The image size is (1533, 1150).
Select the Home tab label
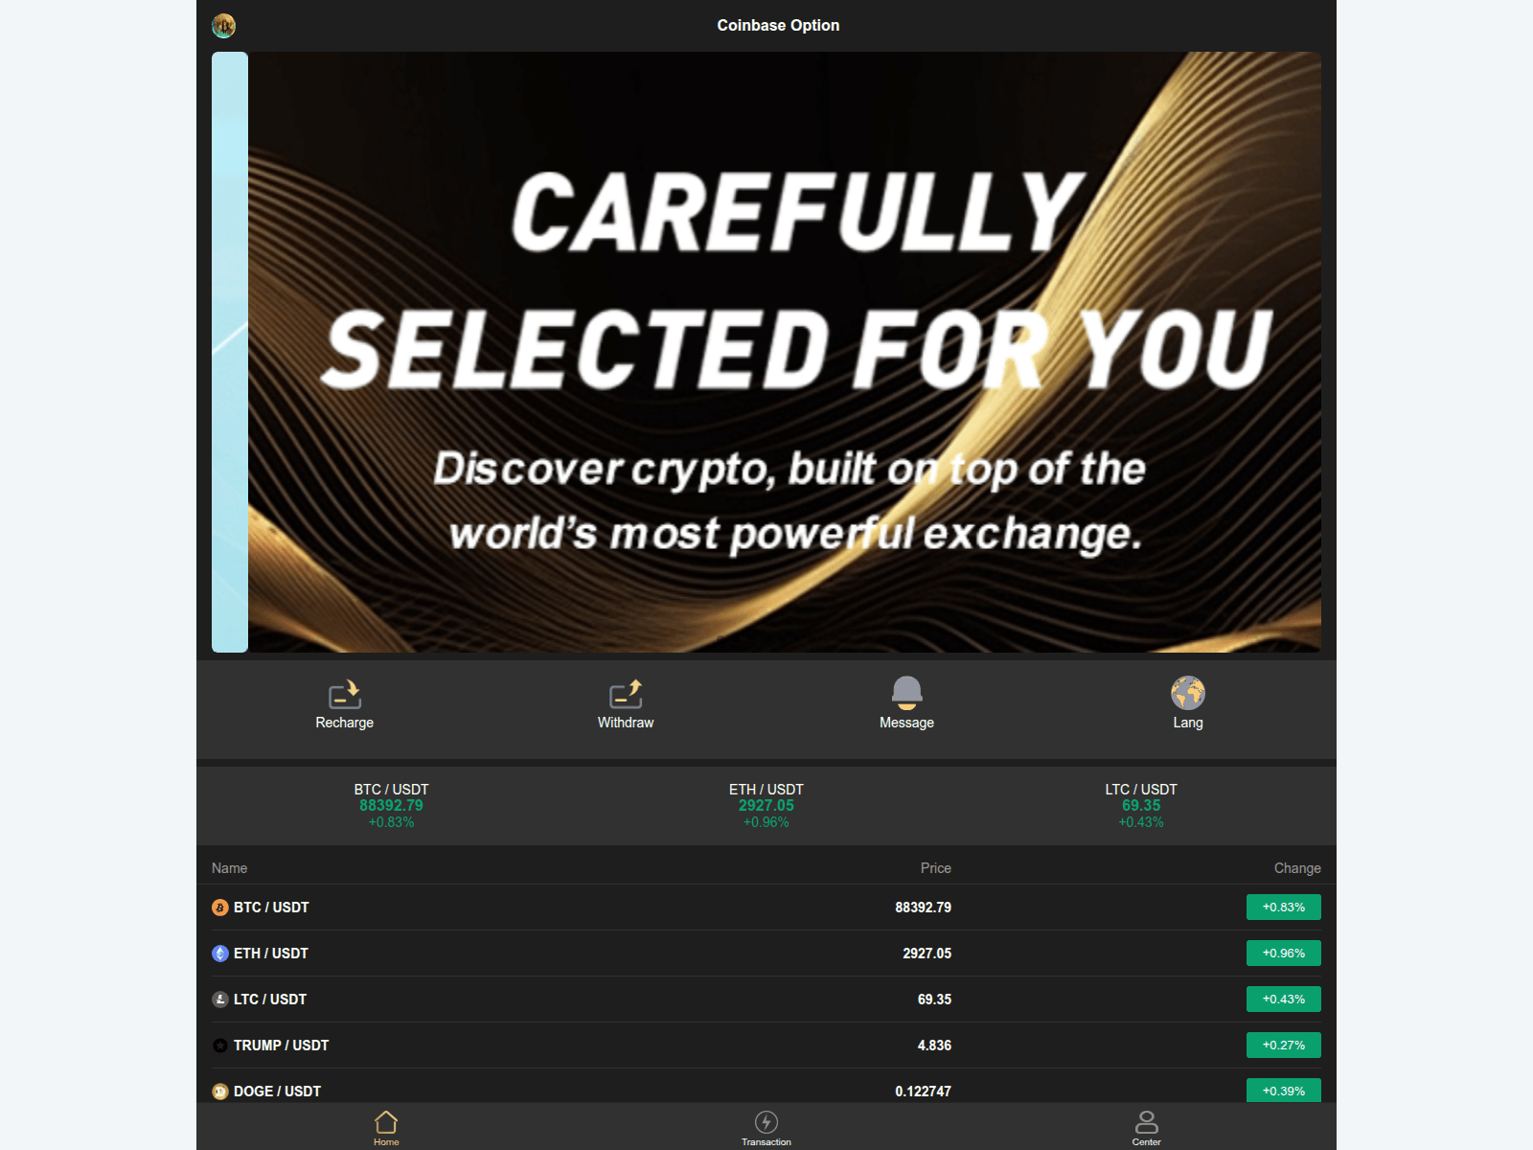coord(386,1142)
